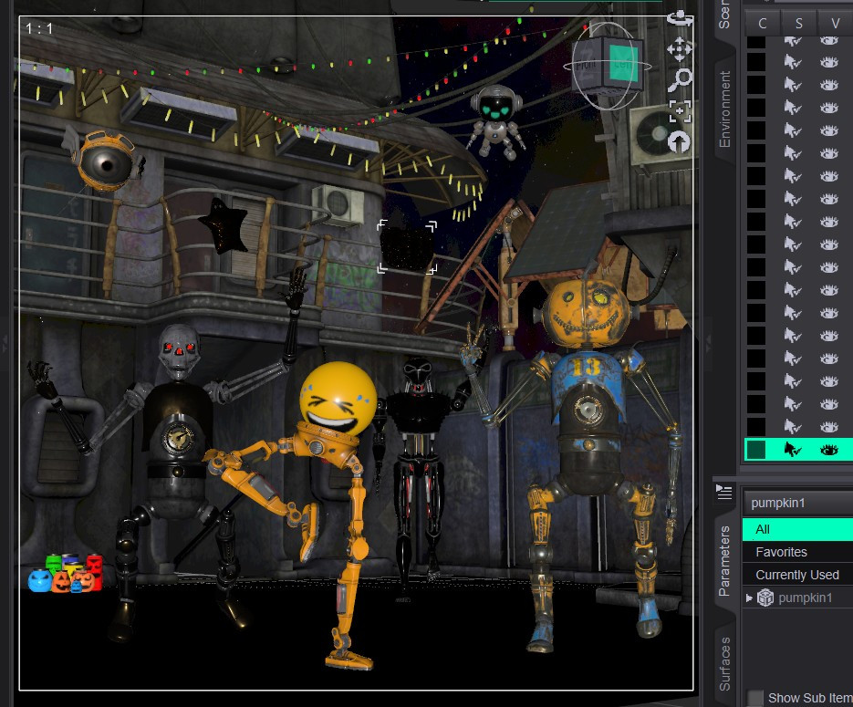Toggle selectability arrow on the highlighted scene row
Image resolution: width=853 pixels, height=707 pixels.
[x=792, y=450]
